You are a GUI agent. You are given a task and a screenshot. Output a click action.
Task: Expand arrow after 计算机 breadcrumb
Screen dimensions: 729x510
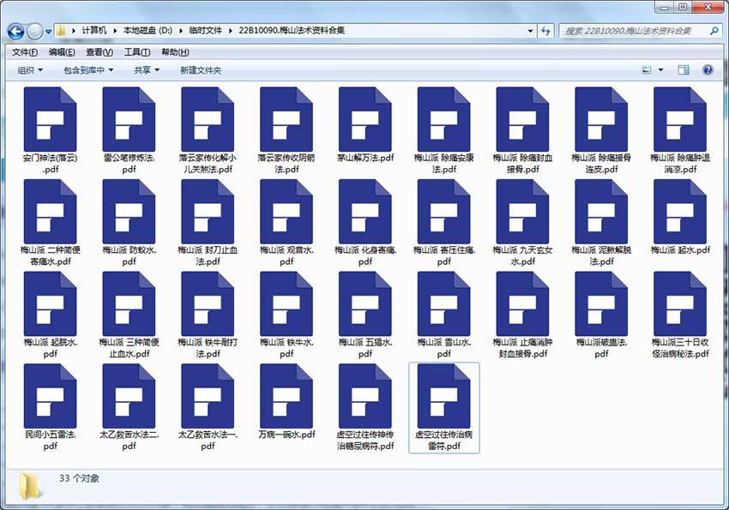point(115,31)
